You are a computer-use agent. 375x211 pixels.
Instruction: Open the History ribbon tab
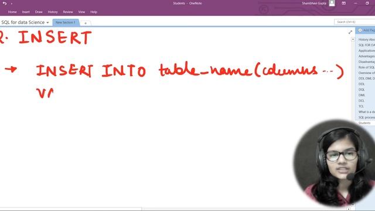(x=53, y=12)
